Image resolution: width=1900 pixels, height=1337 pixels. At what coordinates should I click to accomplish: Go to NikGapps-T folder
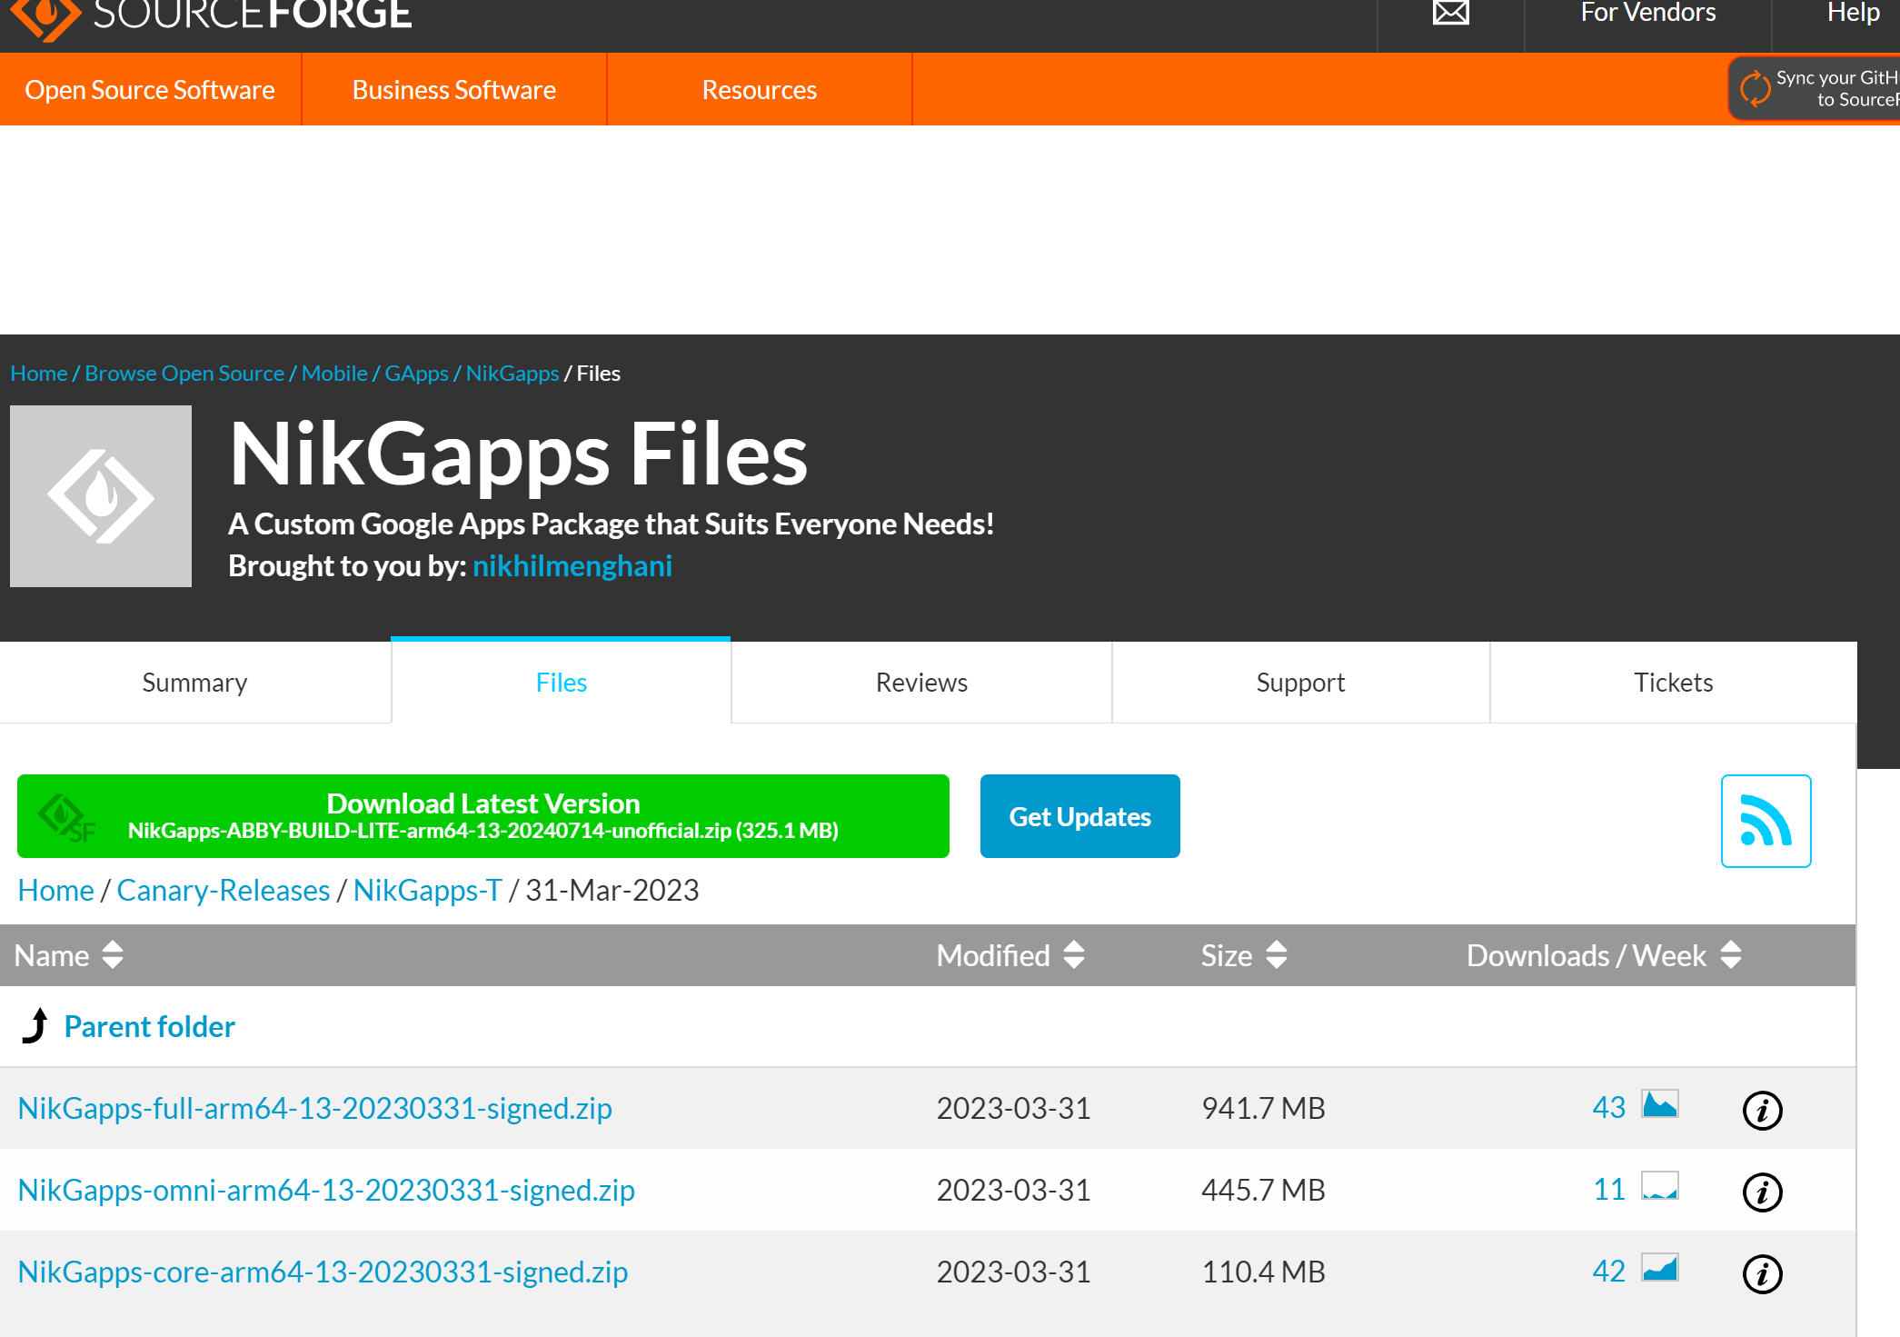click(x=428, y=890)
